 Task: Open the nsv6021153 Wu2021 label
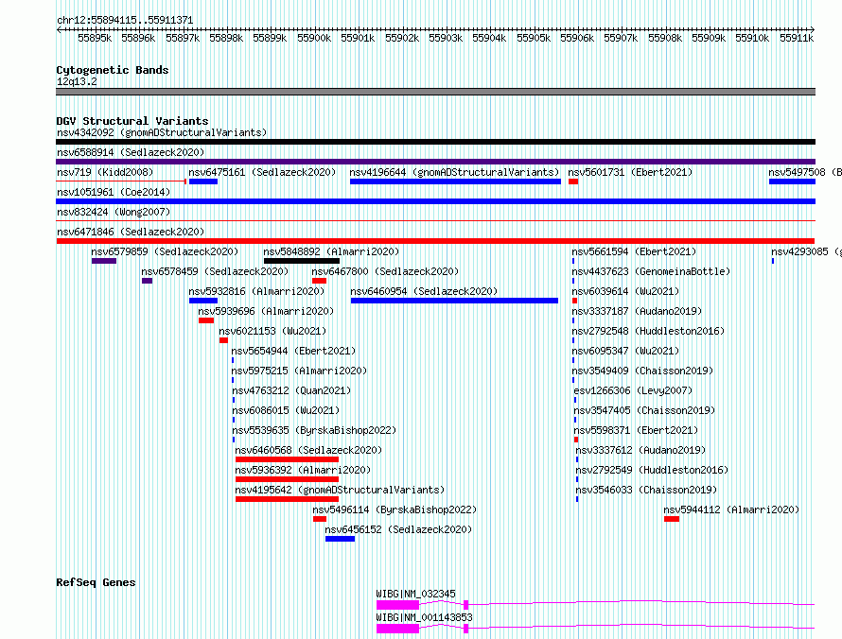272,331
